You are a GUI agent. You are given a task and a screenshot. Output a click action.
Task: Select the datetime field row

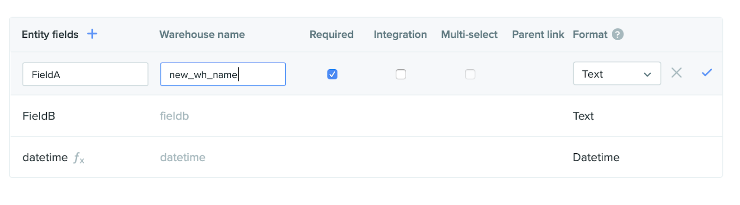tap(366, 157)
